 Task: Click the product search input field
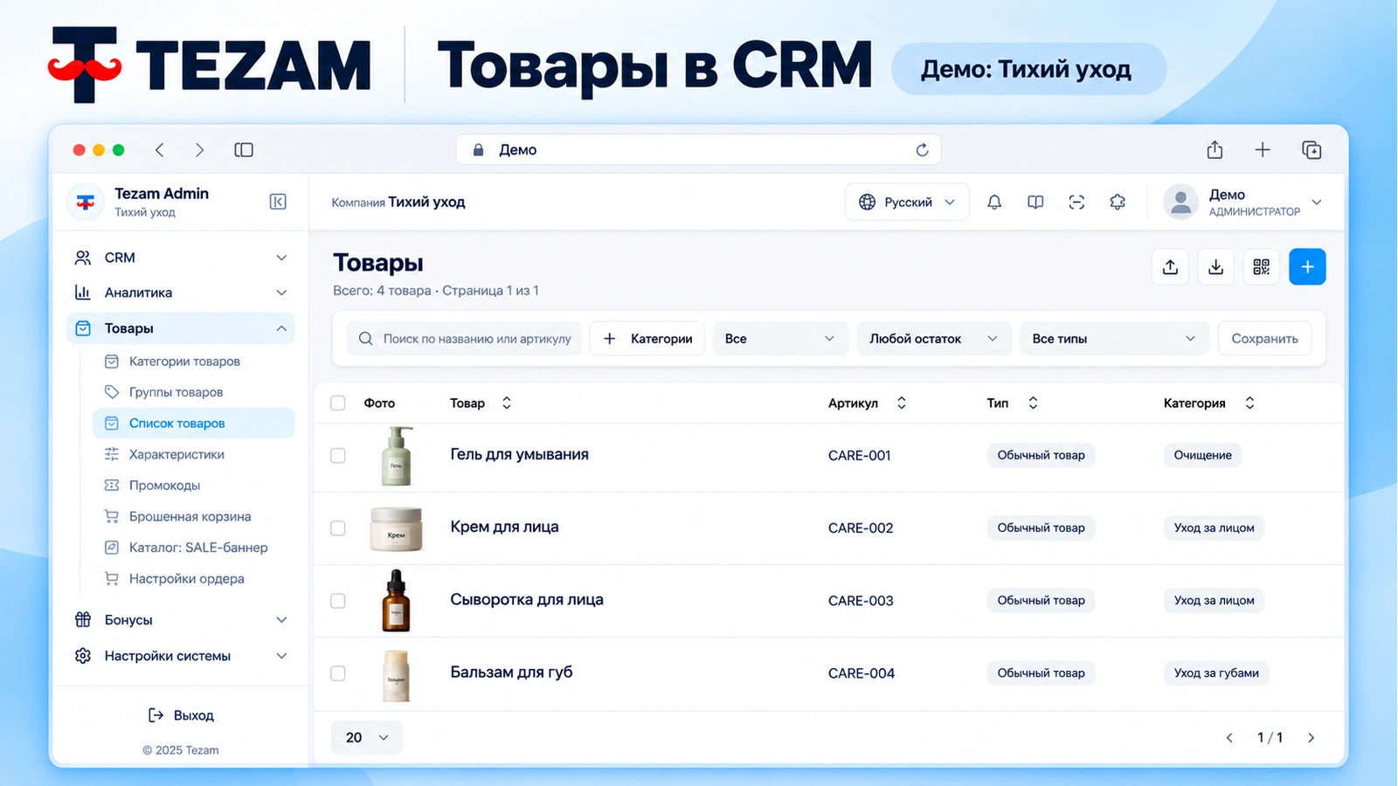point(465,339)
